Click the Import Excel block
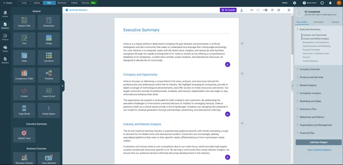This screenshot has width=343, height=165. (x=49, y=93)
